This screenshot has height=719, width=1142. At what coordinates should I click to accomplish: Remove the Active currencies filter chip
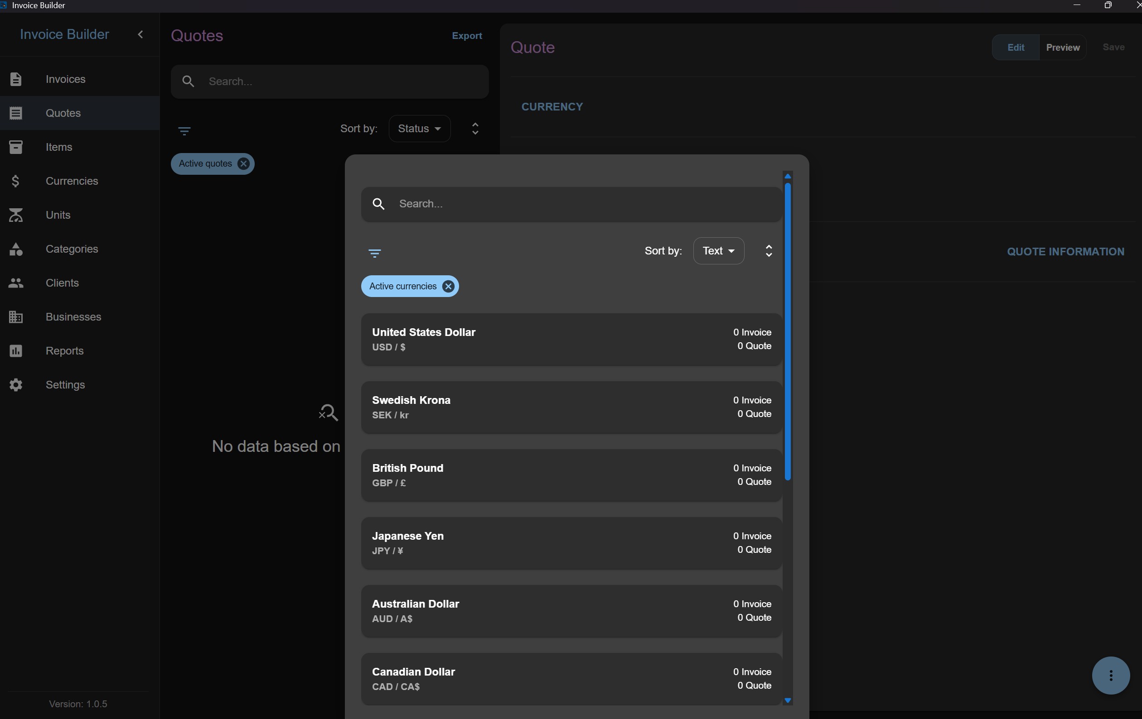coord(448,286)
